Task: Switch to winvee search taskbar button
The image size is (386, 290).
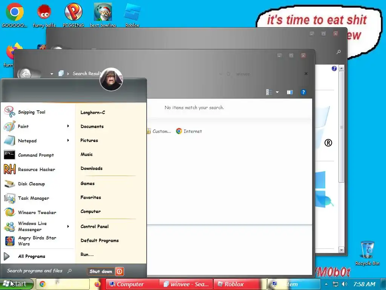Action: (x=186, y=284)
